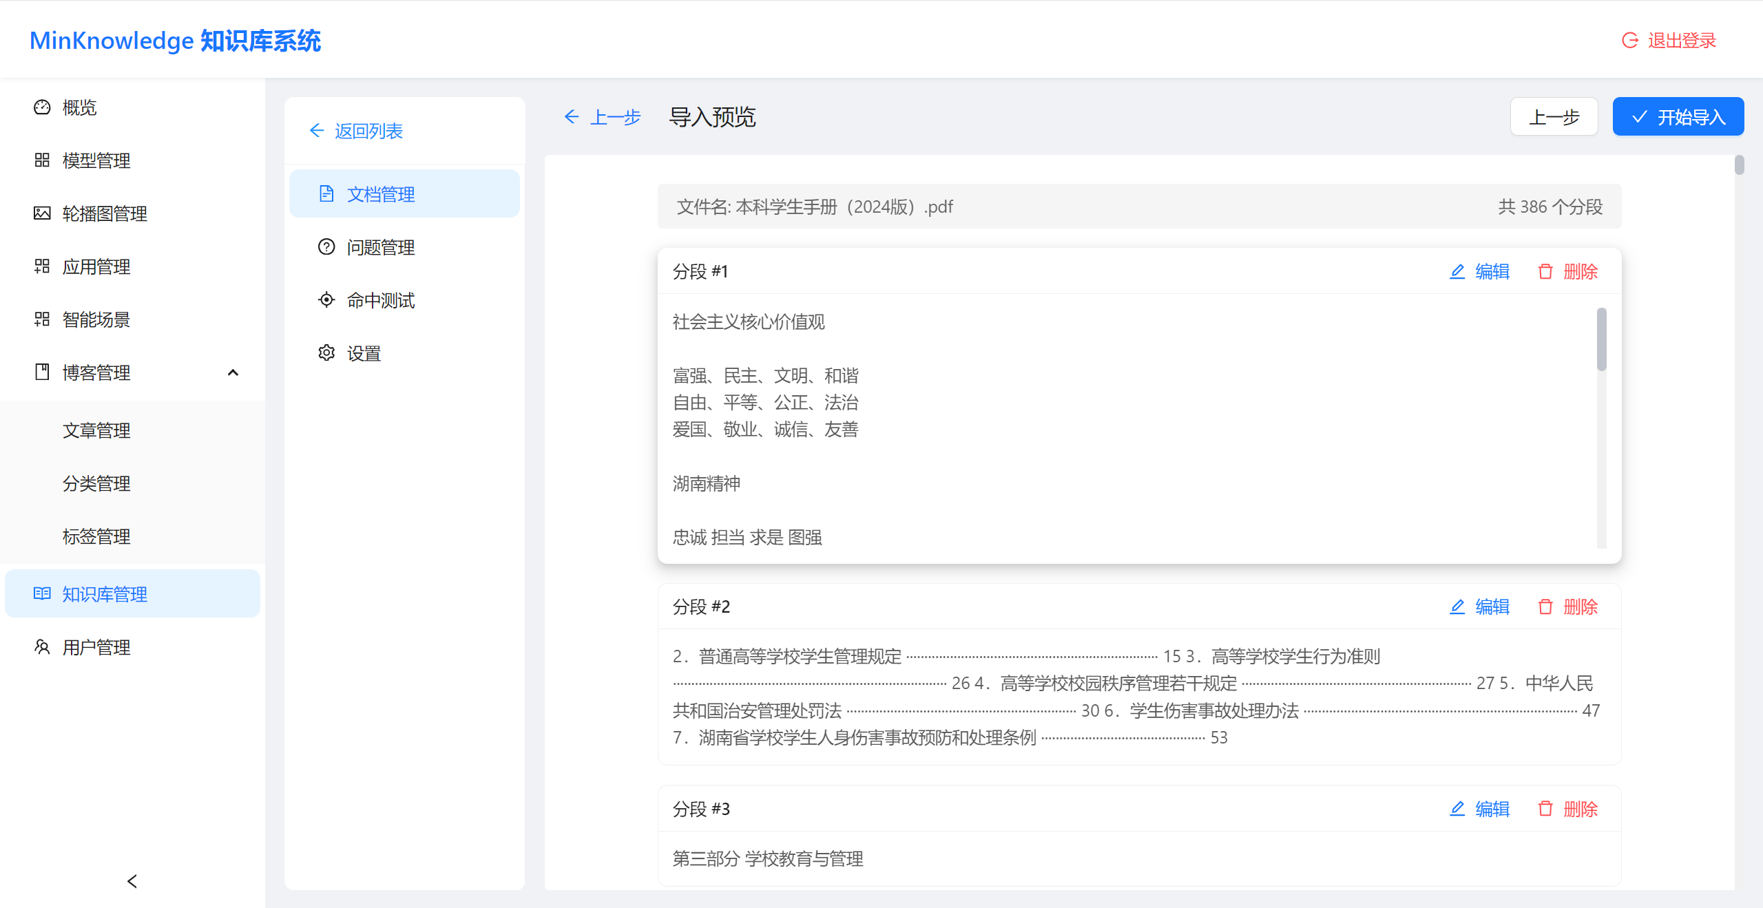The image size is (1763, 908).
Task: Click the 文档管理 document icon
Action: pos(326,193)
